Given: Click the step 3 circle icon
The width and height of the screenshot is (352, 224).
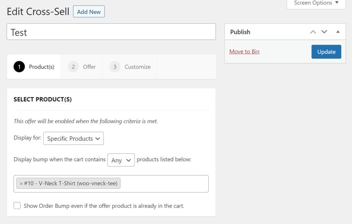Looking at the screenshot, I should 114,67.
